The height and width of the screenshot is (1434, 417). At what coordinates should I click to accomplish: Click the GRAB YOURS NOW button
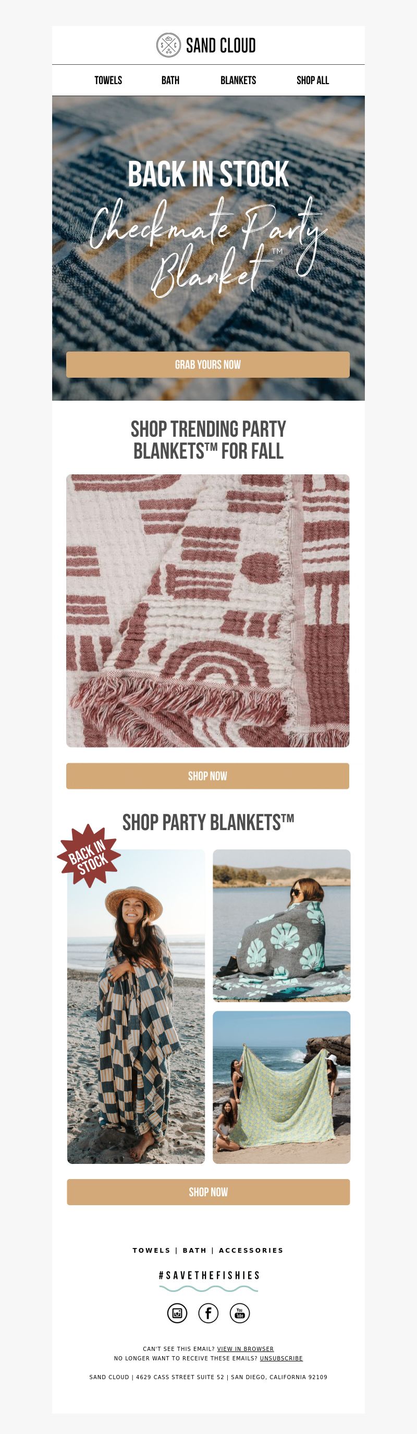click(207, 365)
